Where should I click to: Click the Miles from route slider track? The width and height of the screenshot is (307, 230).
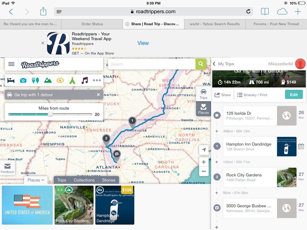coord(50,114)
